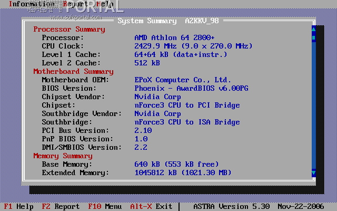
Task: Select the Phoenix - AwardBIOS v6.00PG value
Action: click(191, 88)
